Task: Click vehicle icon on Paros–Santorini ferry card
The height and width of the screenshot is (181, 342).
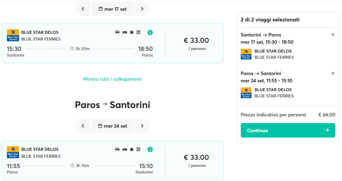Action: (117, 149)
